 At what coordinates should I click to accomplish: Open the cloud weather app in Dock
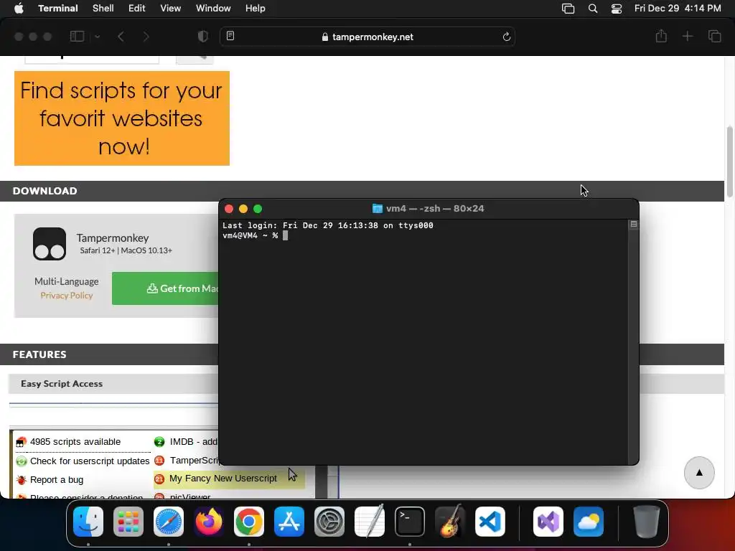coord(589,522)
